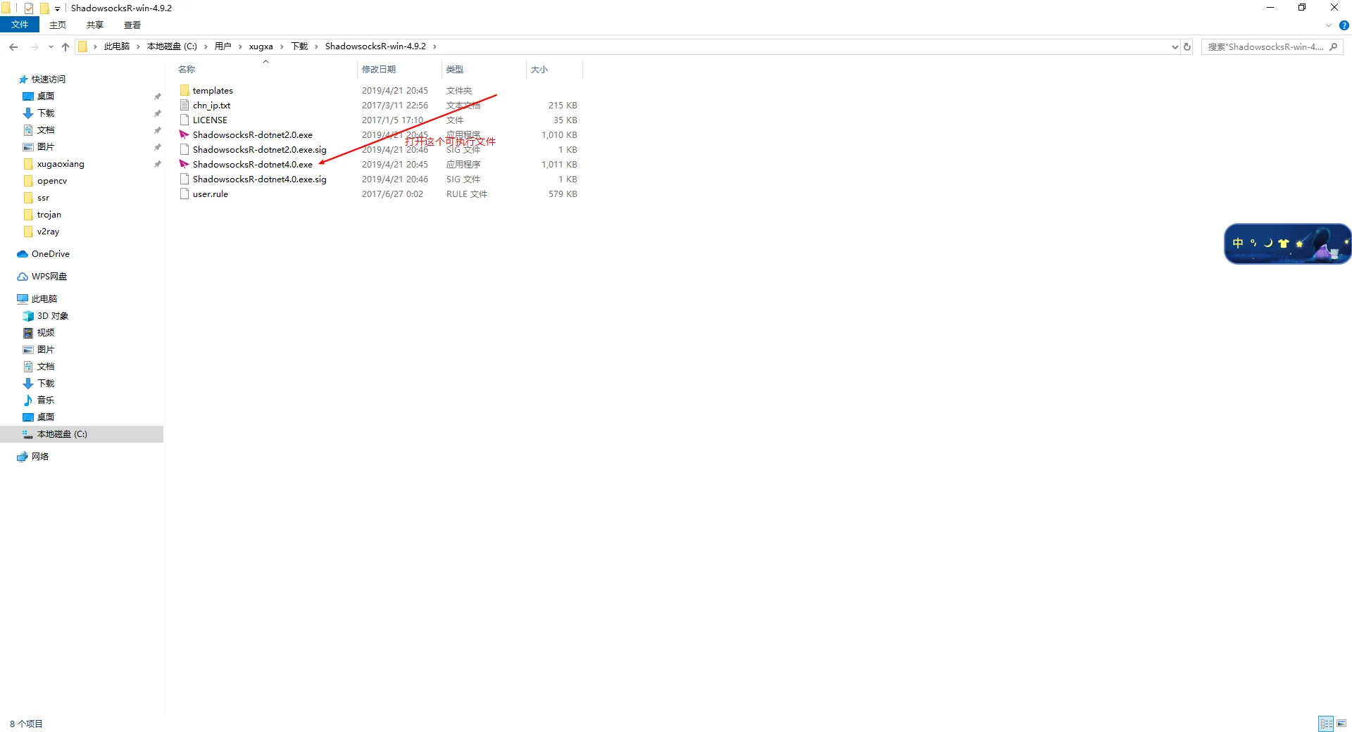The width and height of the screenshot is (1352, 732).
Task: Click 下载 breadcrumb segment
Action: click(299, 46)
